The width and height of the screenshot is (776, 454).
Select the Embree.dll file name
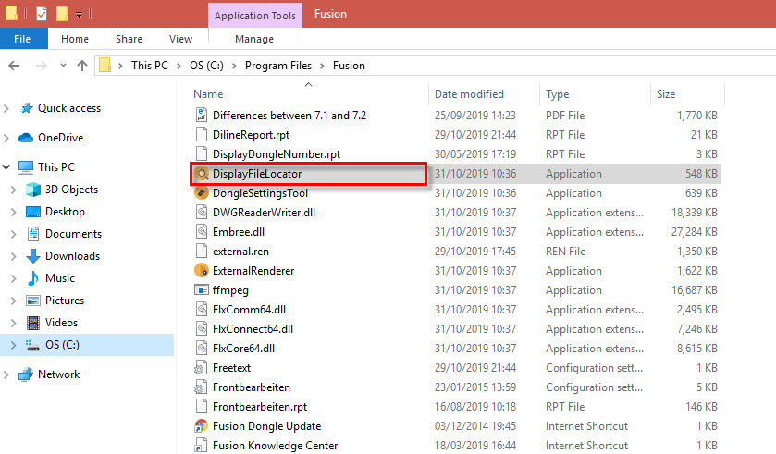239,231
